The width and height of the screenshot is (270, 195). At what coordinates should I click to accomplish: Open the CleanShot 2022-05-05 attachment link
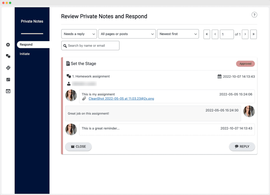click(x=121, y=98)
